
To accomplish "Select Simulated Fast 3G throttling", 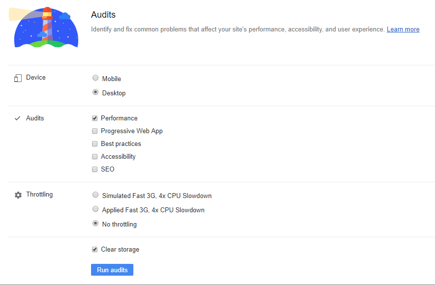I will pos(95,195).
